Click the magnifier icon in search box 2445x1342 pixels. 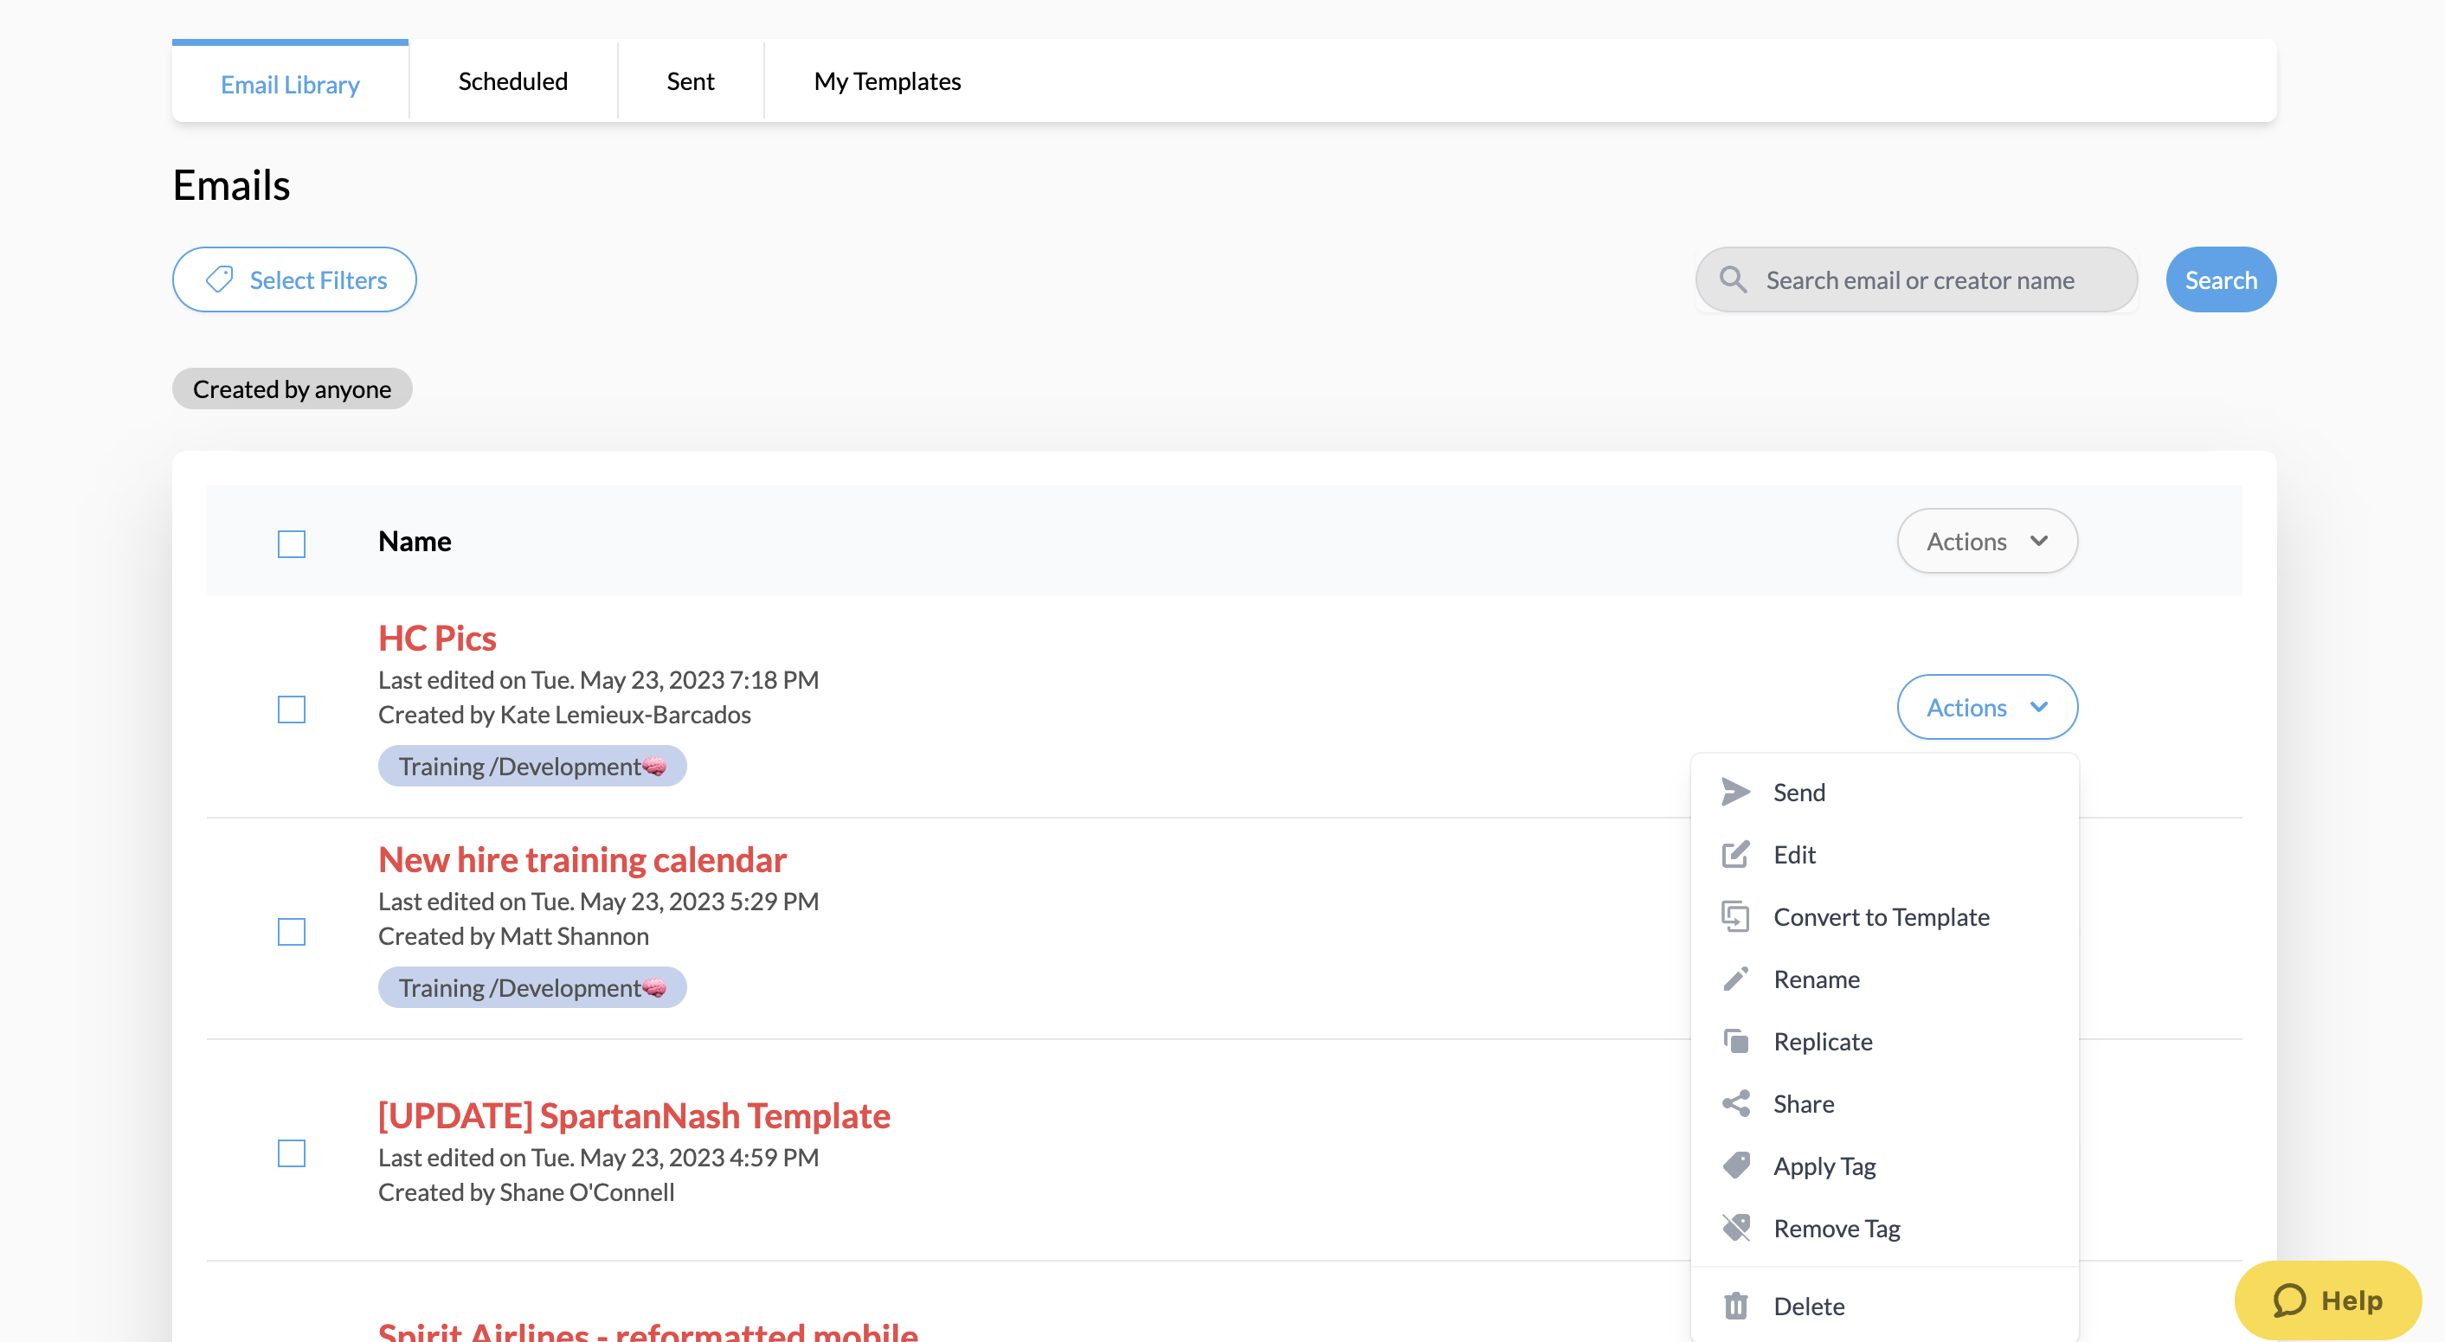[1732, 280]
